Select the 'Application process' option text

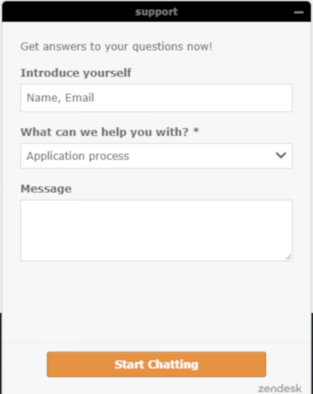pos(78,156)
